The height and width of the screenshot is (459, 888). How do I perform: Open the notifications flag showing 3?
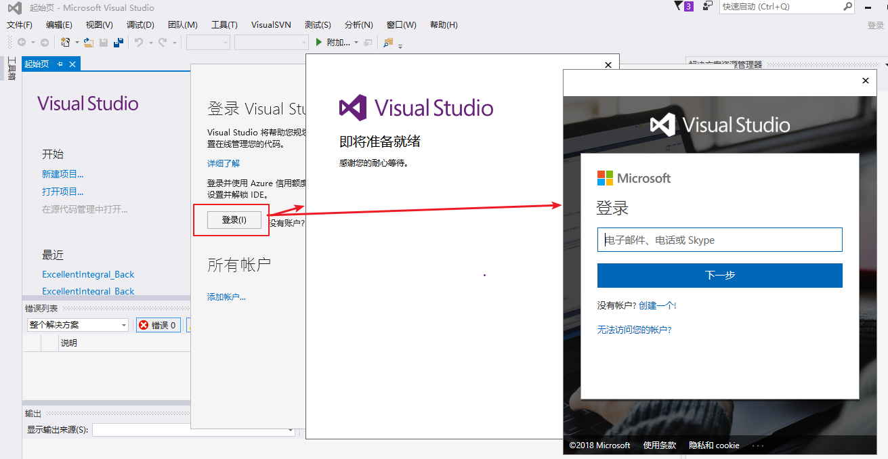point(684,6)
